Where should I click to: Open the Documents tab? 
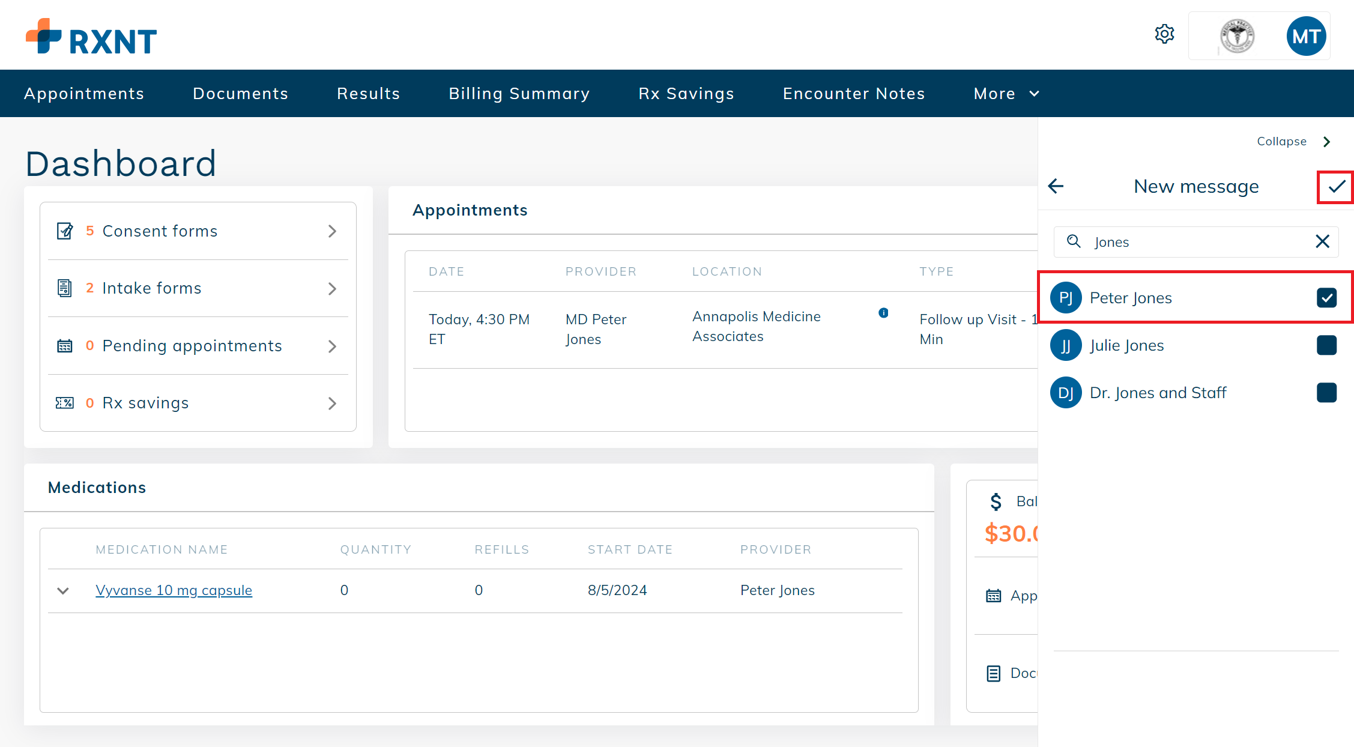(x=240, y=94)
